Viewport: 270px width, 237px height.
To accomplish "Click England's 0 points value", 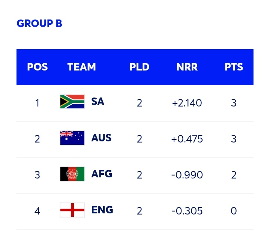I will click(x=234, y=211).
